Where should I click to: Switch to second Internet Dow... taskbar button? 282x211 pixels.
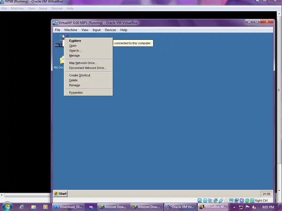coord(147,207)
